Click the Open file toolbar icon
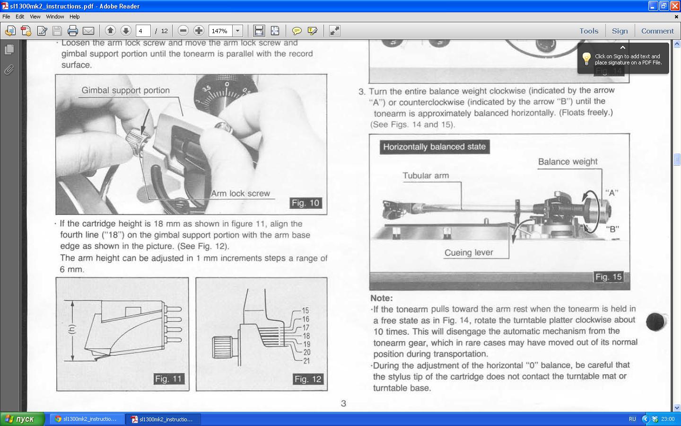This screenshot has width=681, height=426. [10, 31]
